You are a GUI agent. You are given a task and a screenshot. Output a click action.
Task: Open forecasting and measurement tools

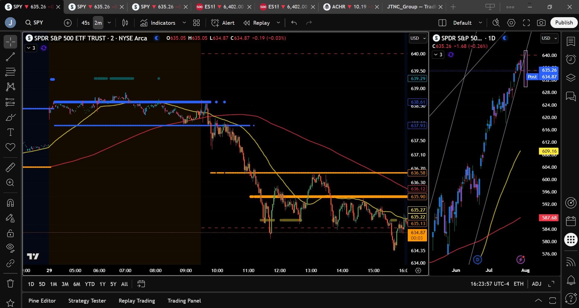(x=10, y=102)
